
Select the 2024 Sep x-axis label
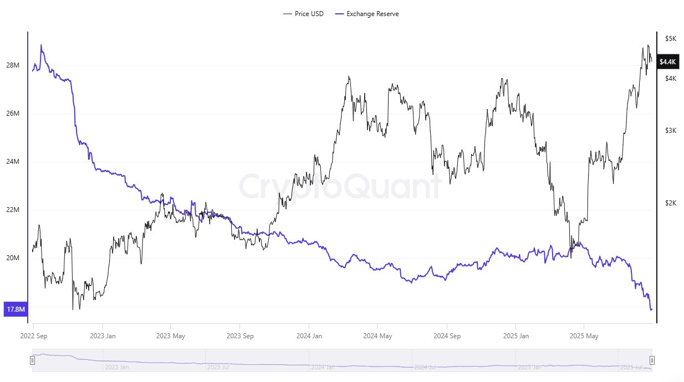coord(447,335)
